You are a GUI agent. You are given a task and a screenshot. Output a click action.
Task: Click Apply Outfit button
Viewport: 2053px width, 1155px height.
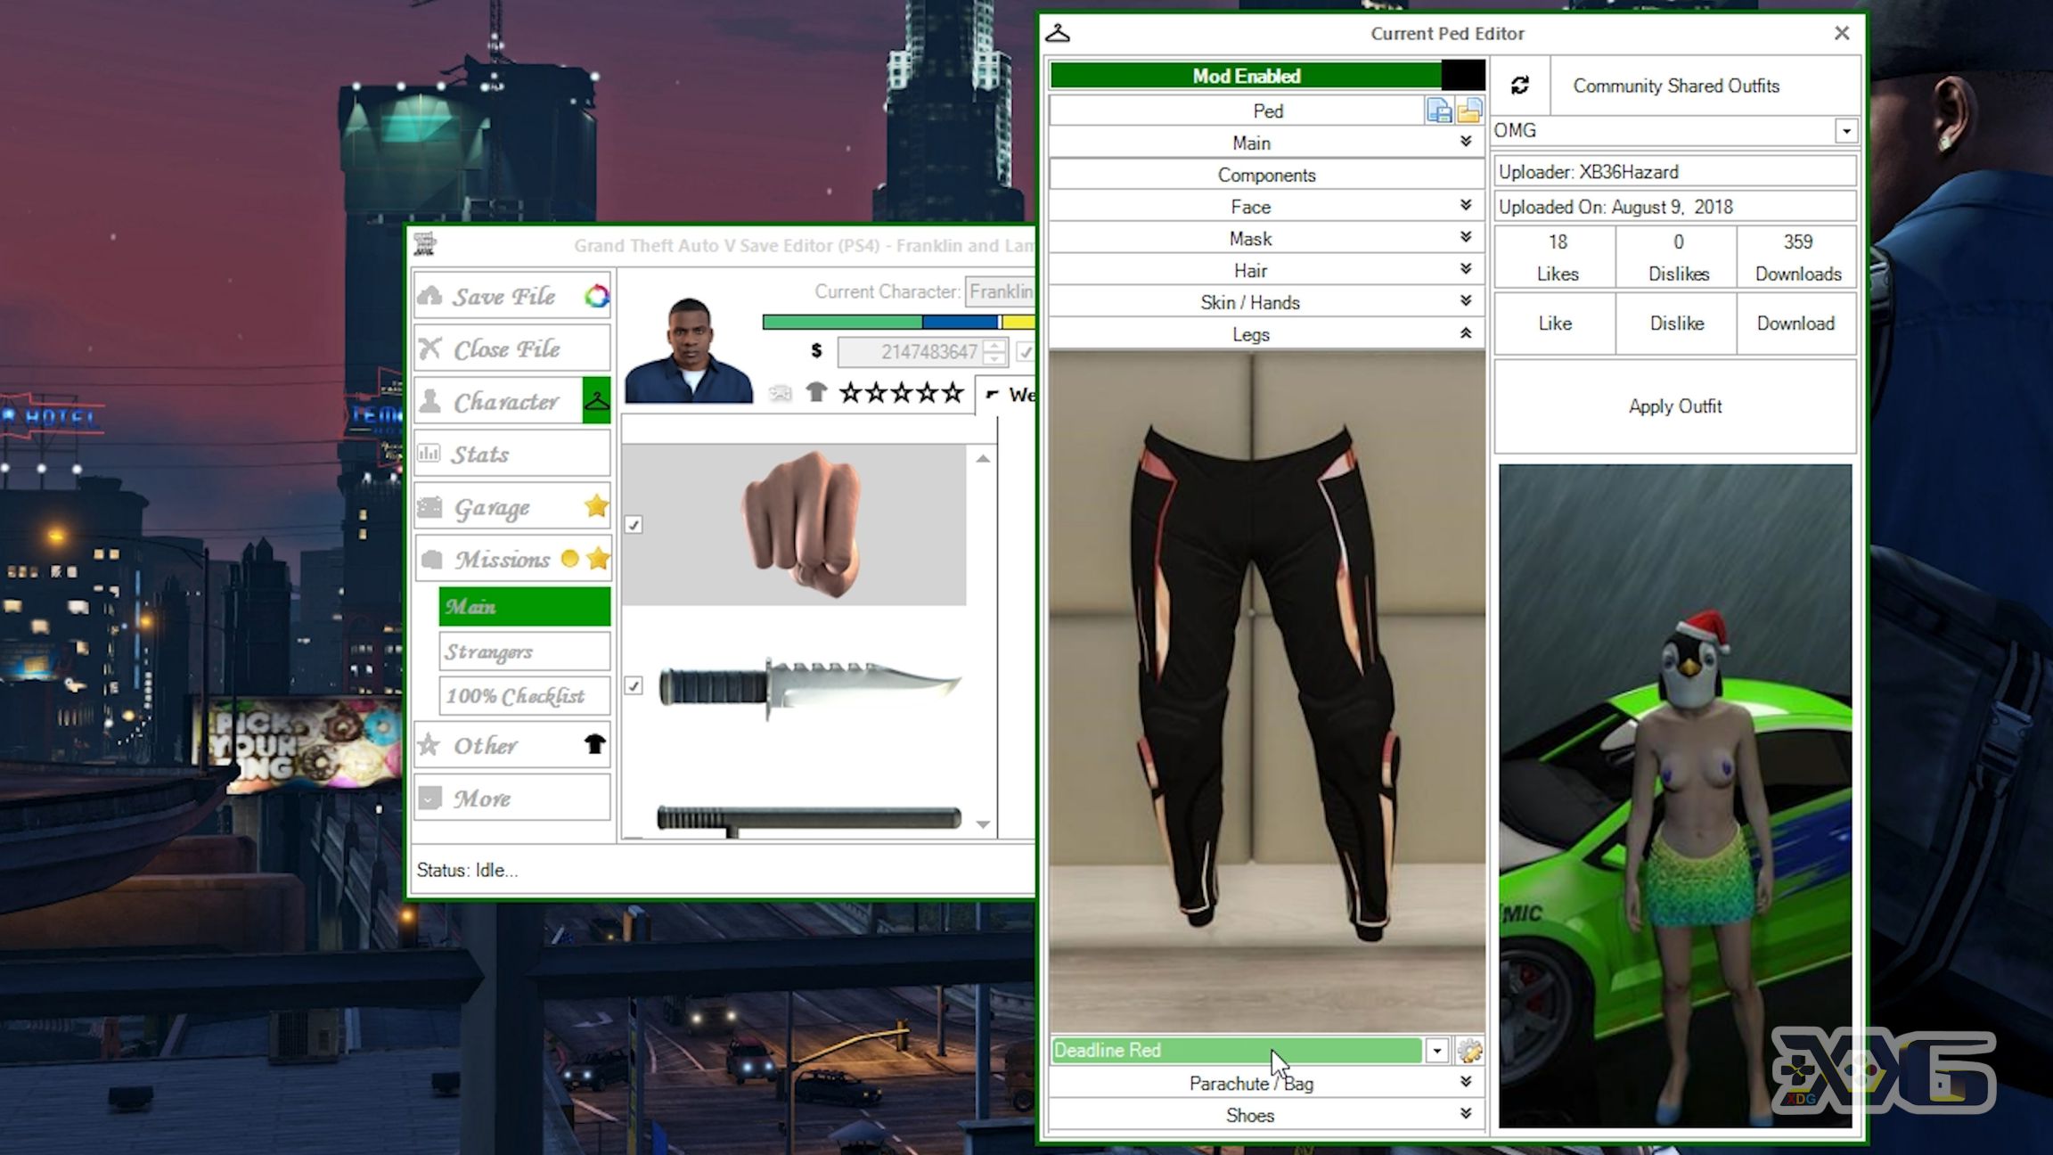coord(1675,406)
